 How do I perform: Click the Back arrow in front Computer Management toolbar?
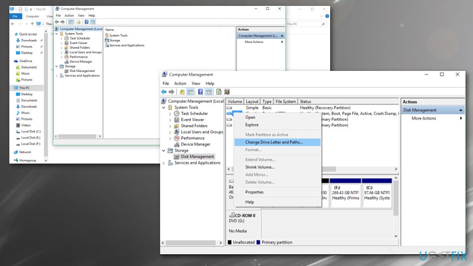click(164, 92)
